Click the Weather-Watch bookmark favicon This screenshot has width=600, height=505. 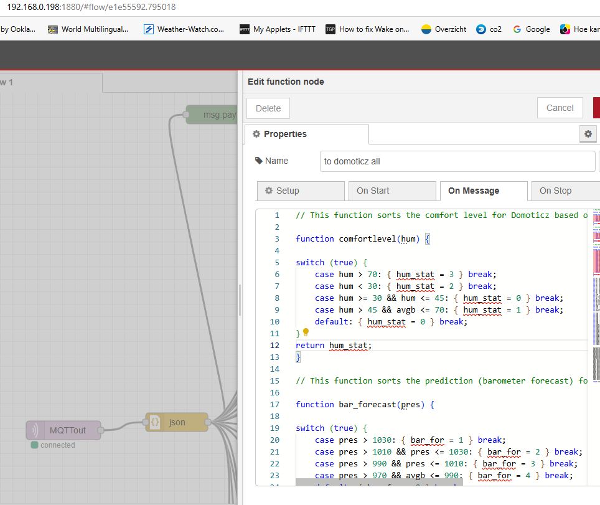click(149, 29)
